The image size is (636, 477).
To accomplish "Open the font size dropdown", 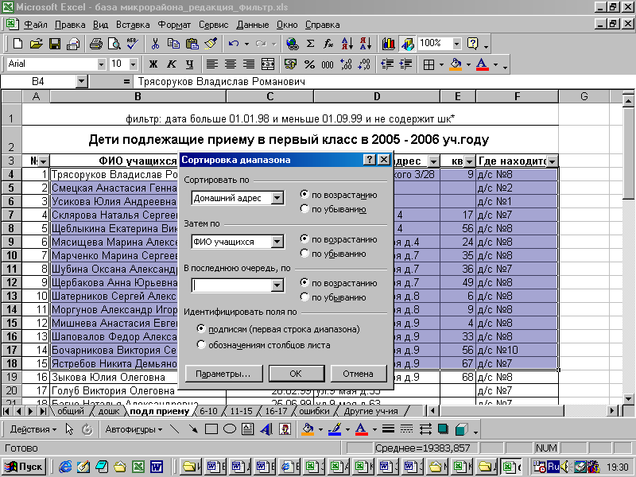I will 133,64.
